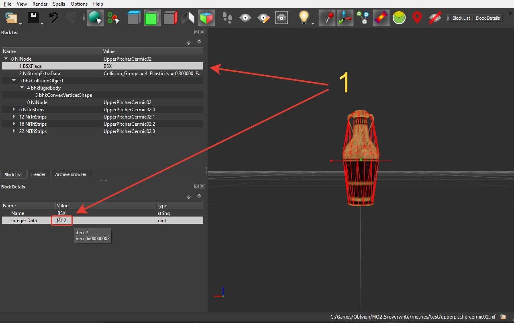Toggle the axes display icon
Image resolution: width=514 pixels, height=323 pixels.
345,18
